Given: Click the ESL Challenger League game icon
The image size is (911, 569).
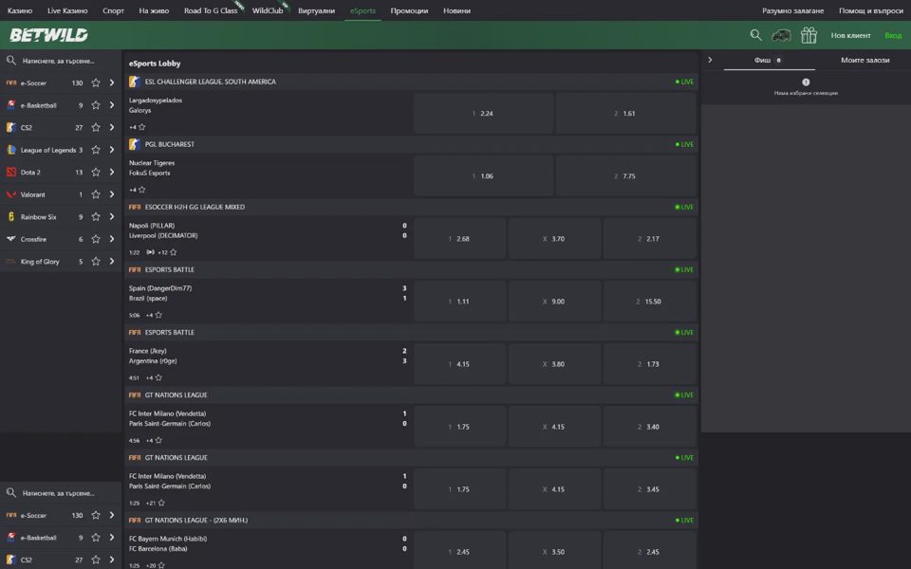Looking at the screenshot, I should click(134, 82).
